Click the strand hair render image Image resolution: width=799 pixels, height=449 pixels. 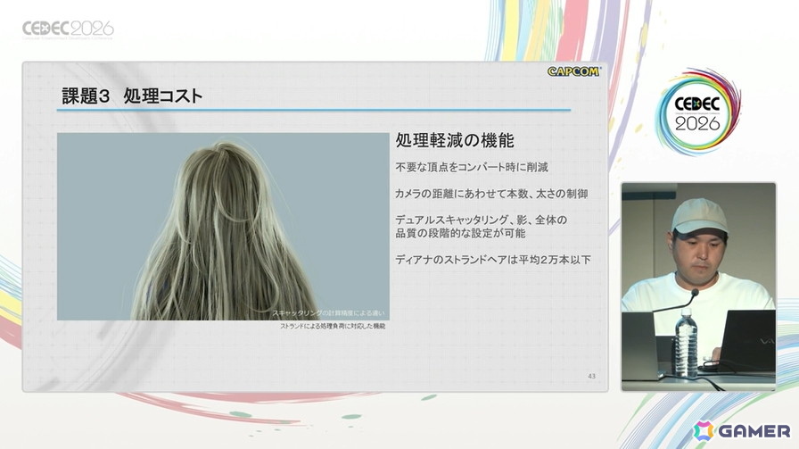click(x=223, y=227)
